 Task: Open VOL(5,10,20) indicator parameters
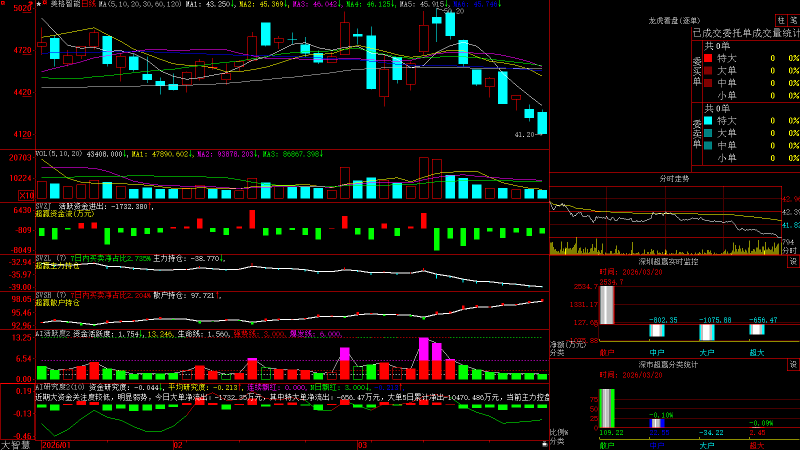coord(59,154)
